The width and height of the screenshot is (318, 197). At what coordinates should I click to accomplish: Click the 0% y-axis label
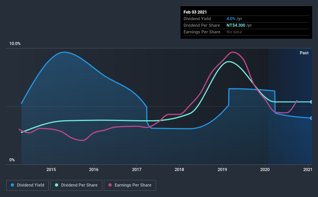(x=12, y=160)
